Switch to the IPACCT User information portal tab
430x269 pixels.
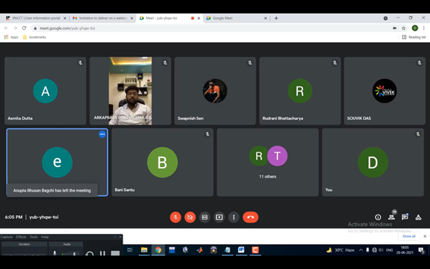pos(35,18)
